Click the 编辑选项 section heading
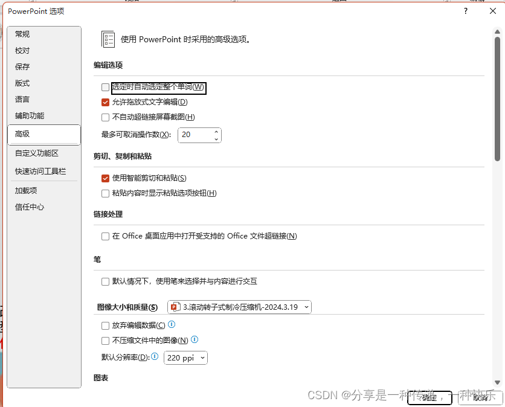This screenshot has width=505, height=407. (108, 65)
